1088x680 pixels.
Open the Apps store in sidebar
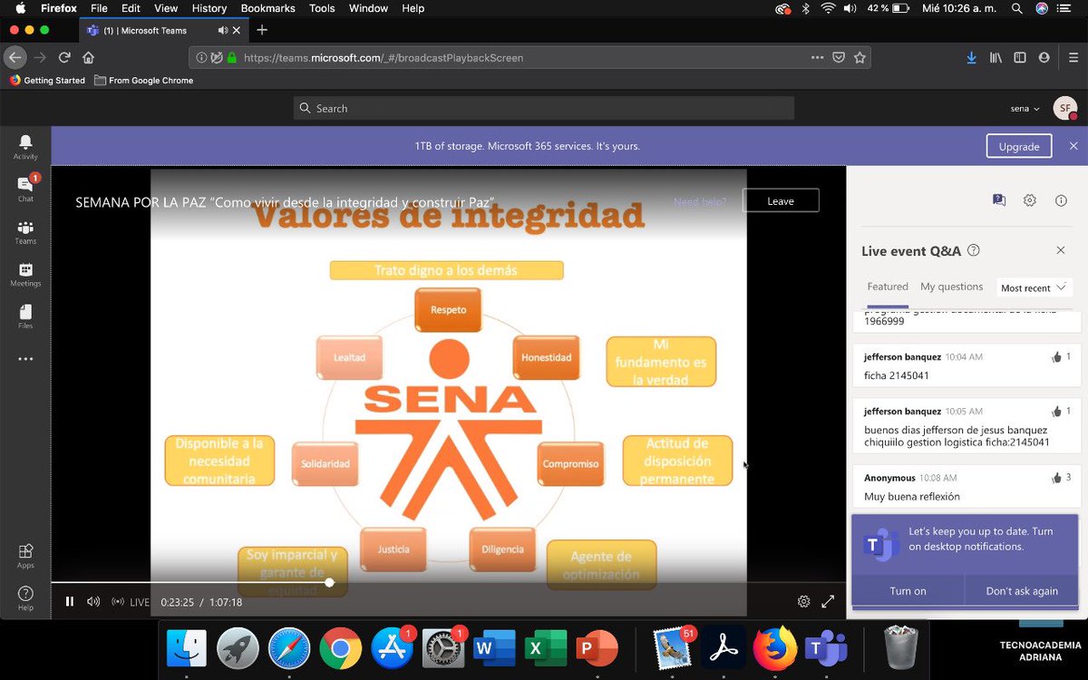click(25, 556)
